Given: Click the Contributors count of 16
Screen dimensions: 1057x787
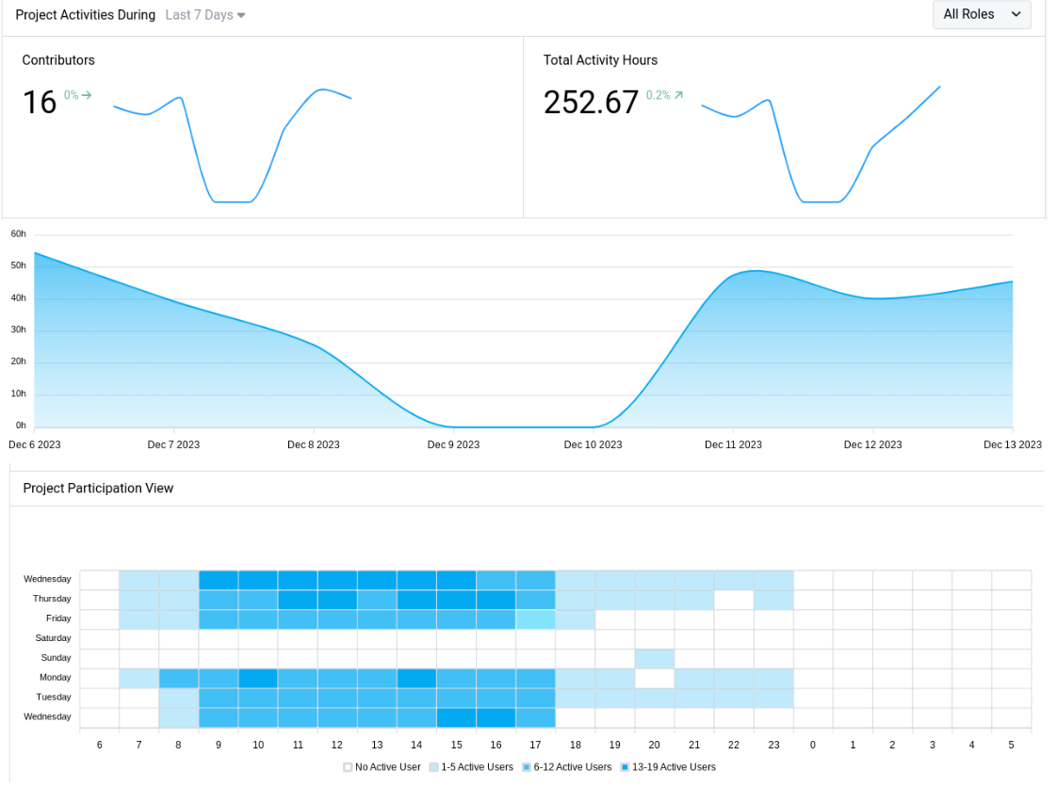Looking at the screenshot, I should point(40,102).
